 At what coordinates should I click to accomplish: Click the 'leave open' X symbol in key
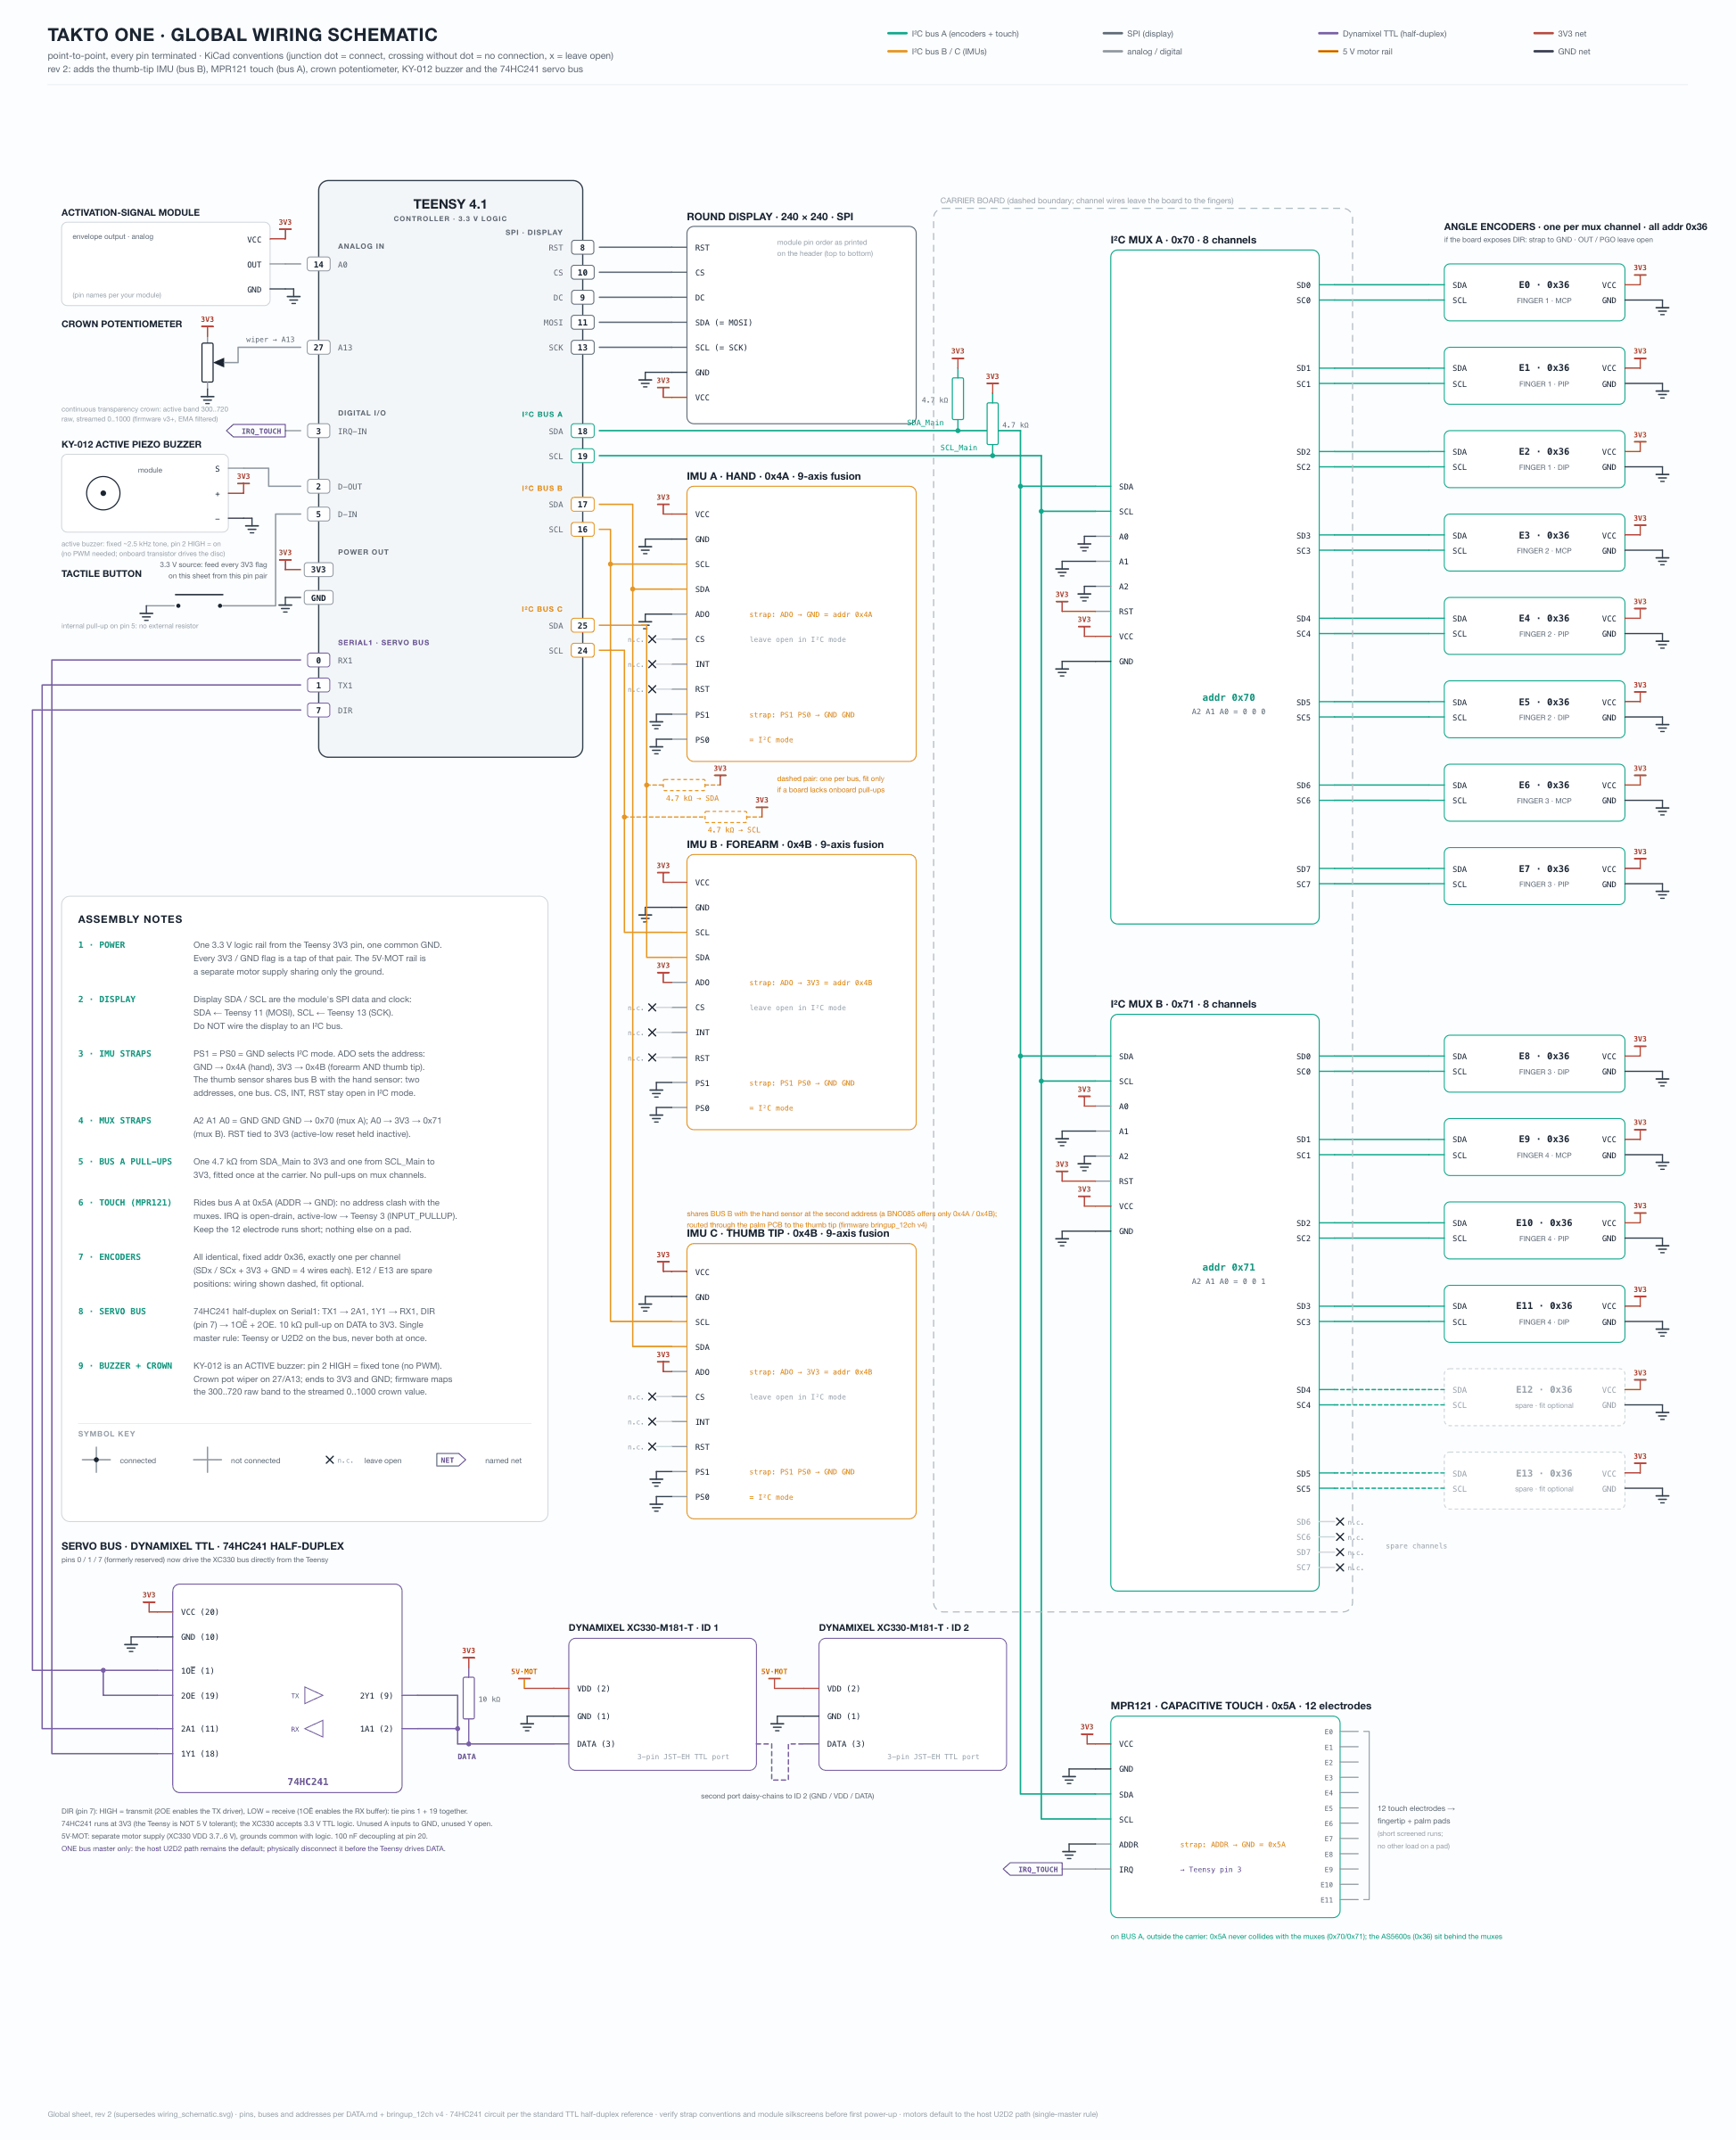coord(329,1460)
